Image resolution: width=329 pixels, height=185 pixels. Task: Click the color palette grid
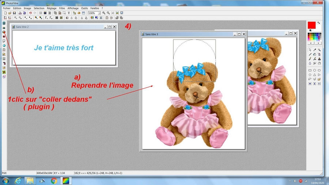coord(314,37)
